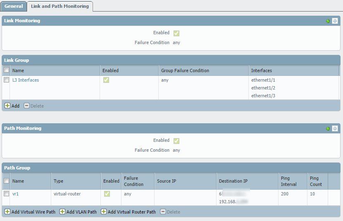The width and height of the screenshot is (343, 221).
Task: Open Link Monitoring settings gear icon
Action: 335,21
